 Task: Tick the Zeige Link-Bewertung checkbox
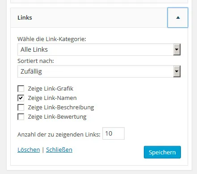21,117
